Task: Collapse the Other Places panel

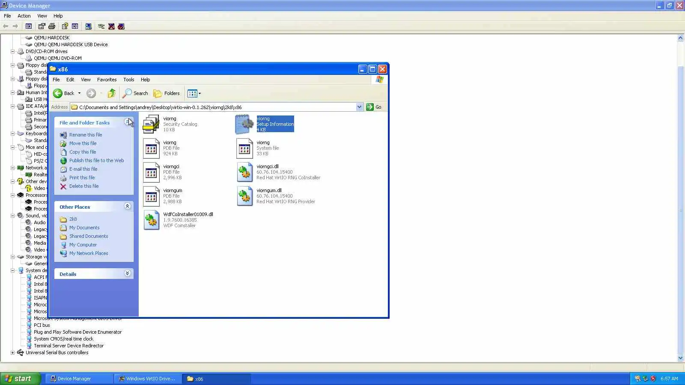Action: pos(127,206)
